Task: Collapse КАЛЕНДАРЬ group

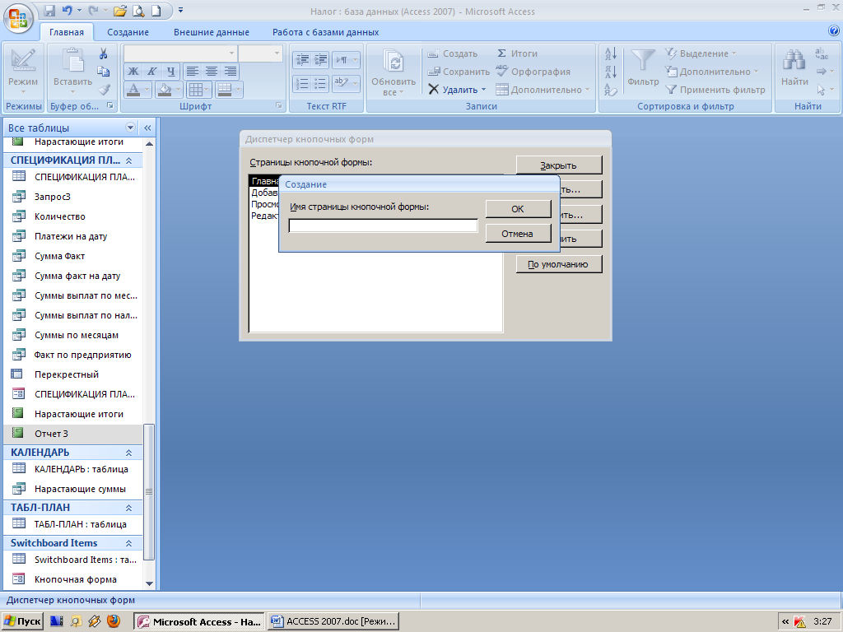Action: point(129,453)
